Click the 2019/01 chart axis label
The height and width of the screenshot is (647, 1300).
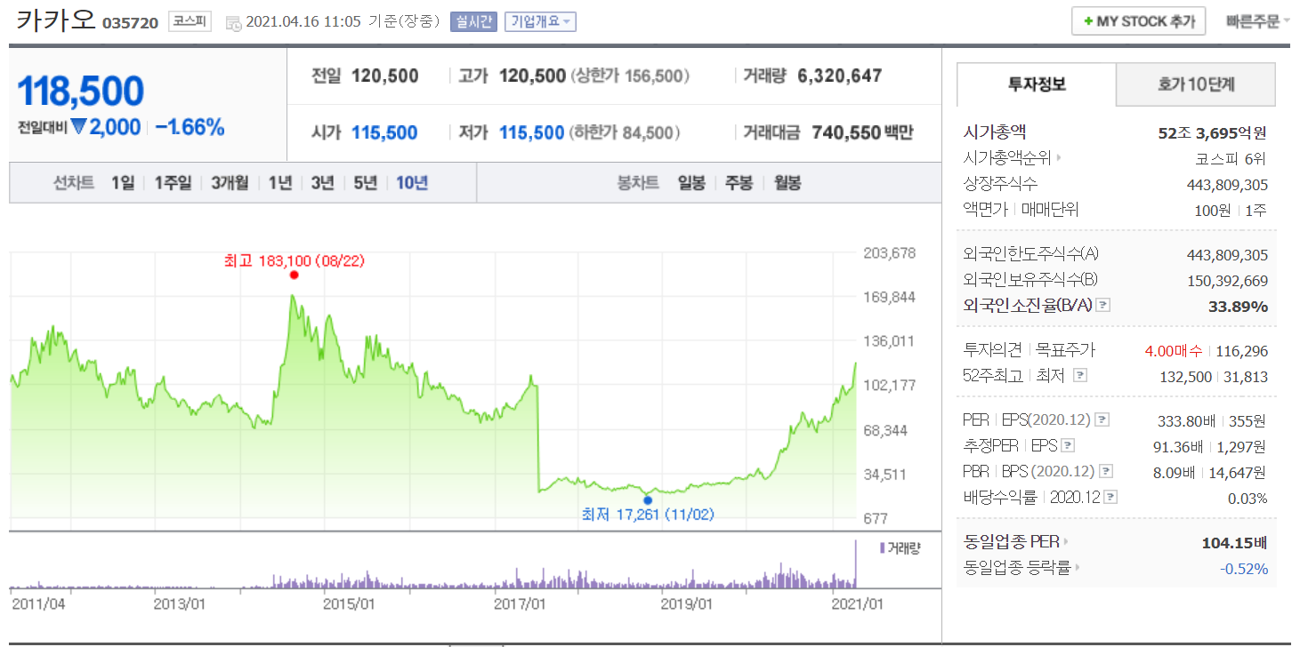click(x=686, y=604)
